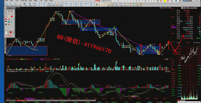Image resolution: width=201 pixels, height=103 pixels.
Task: Select the filled red rectangle tool
Action: 12,16
